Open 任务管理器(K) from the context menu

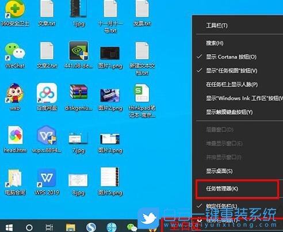tap(238, 189)
